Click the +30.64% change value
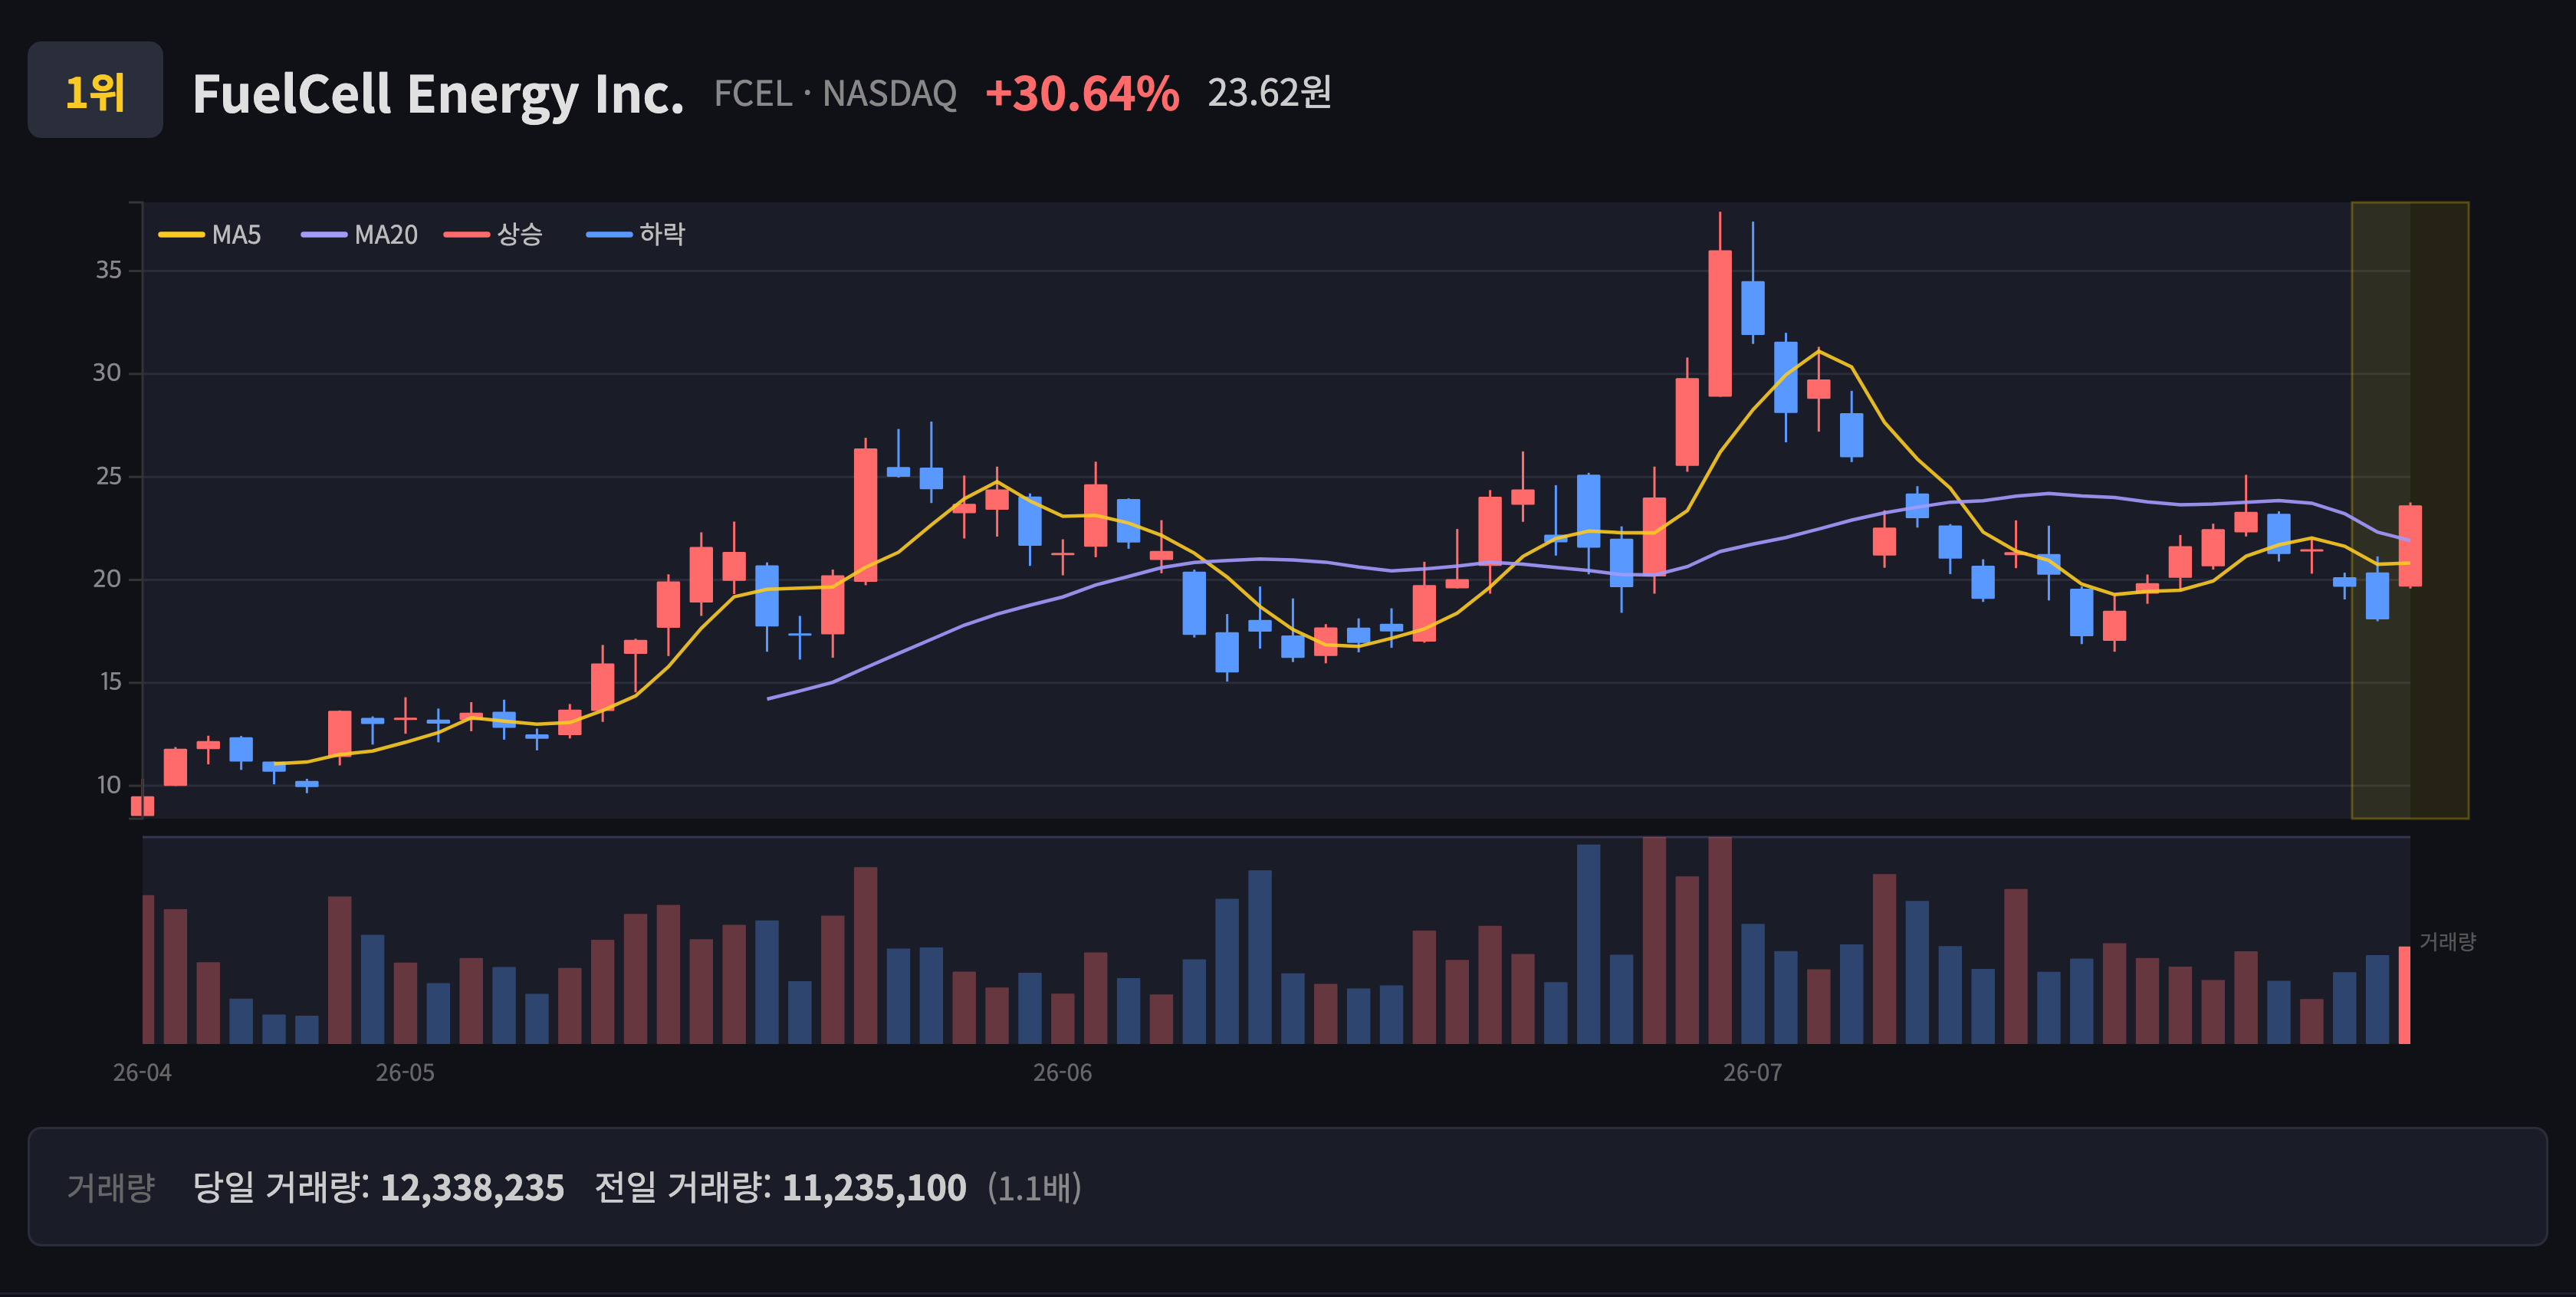2576x1297 pixels. click(x=1082, y=93)
